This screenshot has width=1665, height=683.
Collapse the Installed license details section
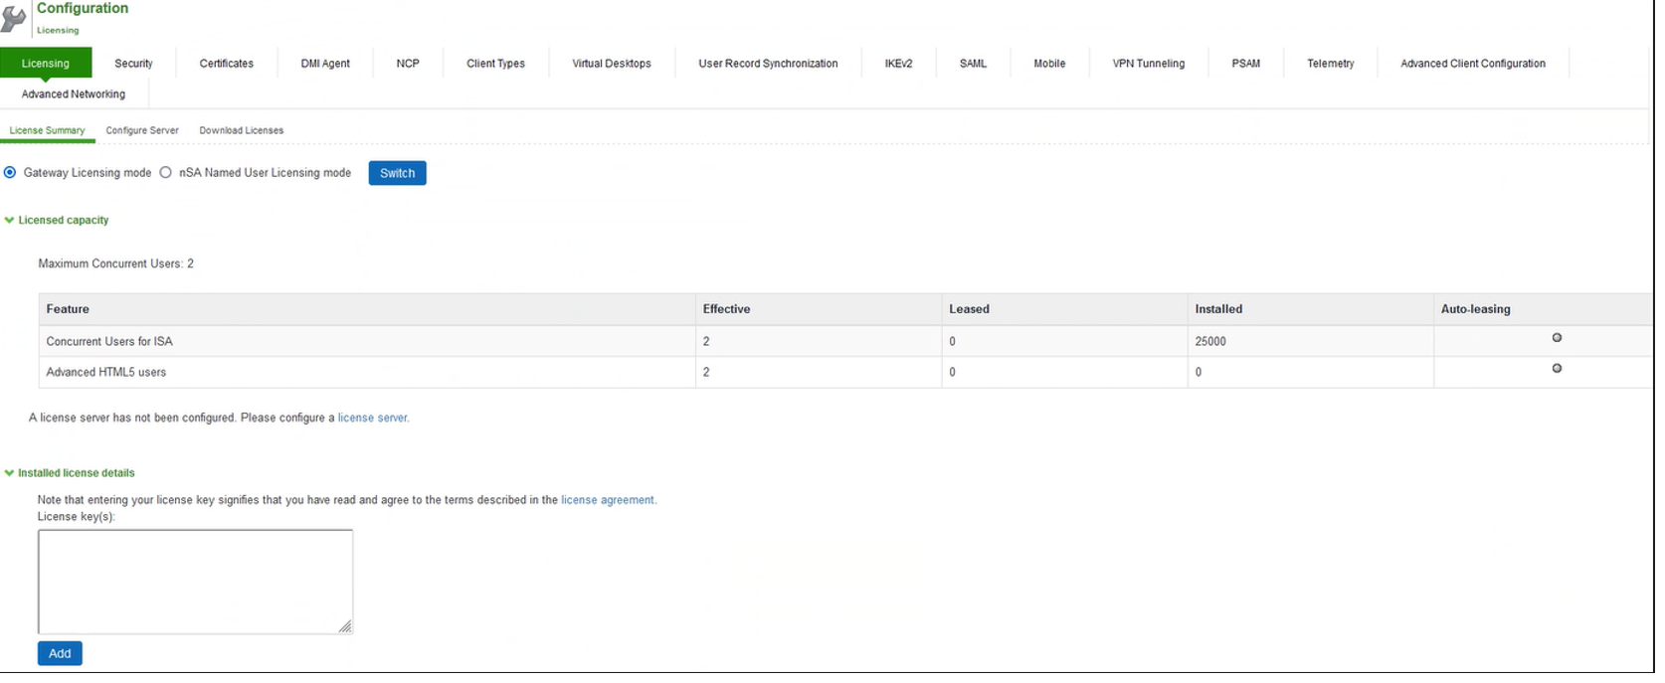(10, 473)
